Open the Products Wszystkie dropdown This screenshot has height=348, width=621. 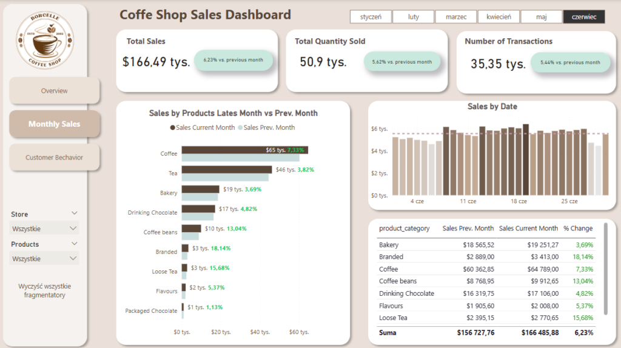[x=45, y=258]
